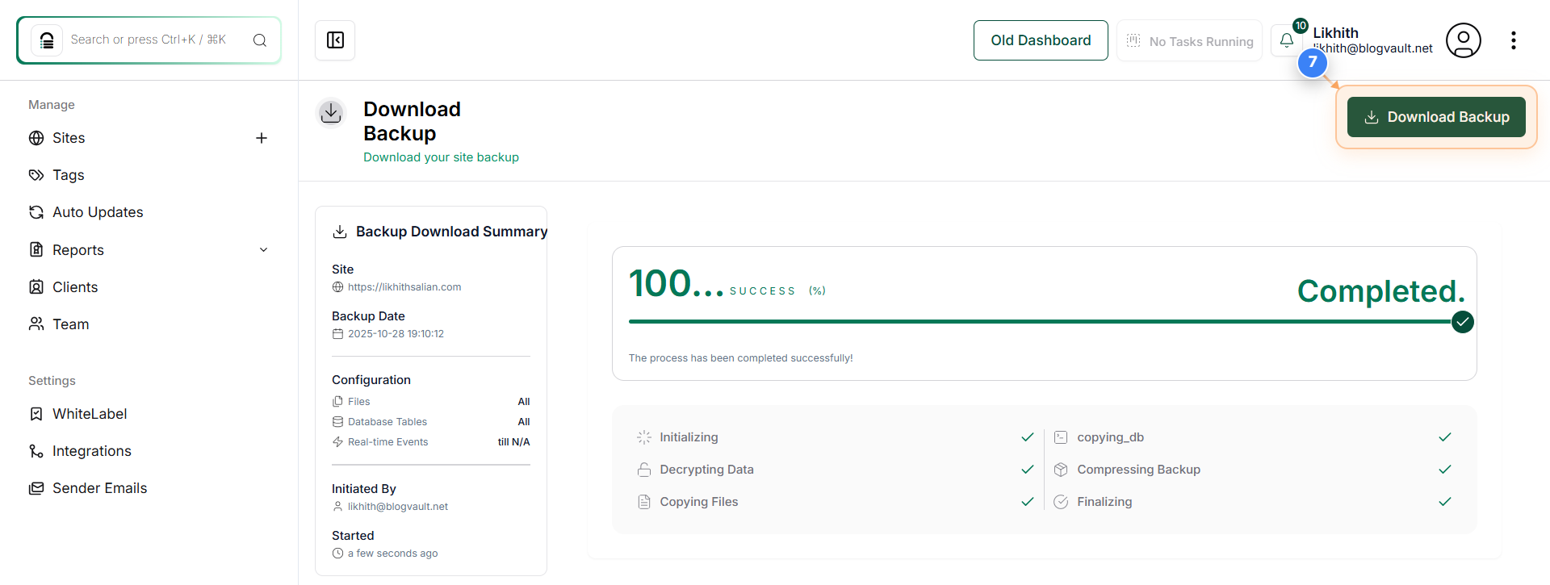The image size is (1550, 585).
Task: Click the Real-time Events row label
Action: pos(388,442)
